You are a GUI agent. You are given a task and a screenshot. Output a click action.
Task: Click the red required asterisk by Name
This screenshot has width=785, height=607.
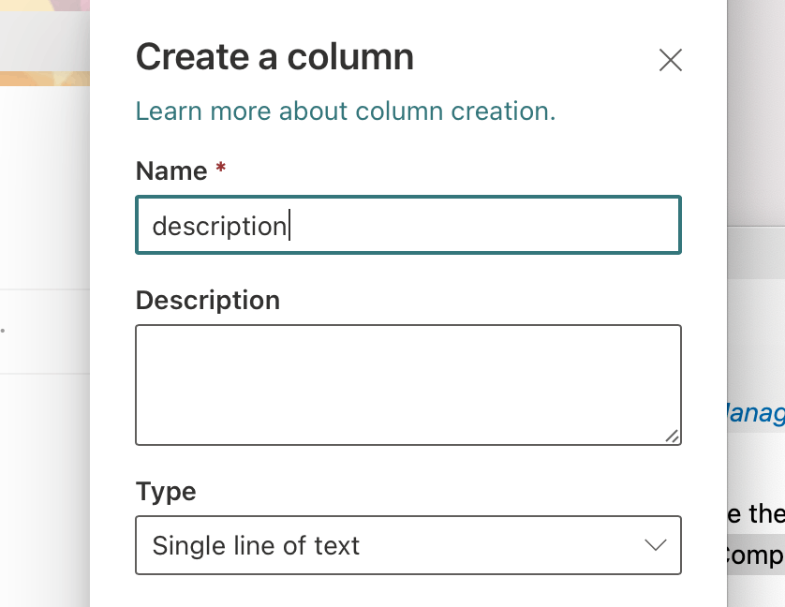[221, 170]
